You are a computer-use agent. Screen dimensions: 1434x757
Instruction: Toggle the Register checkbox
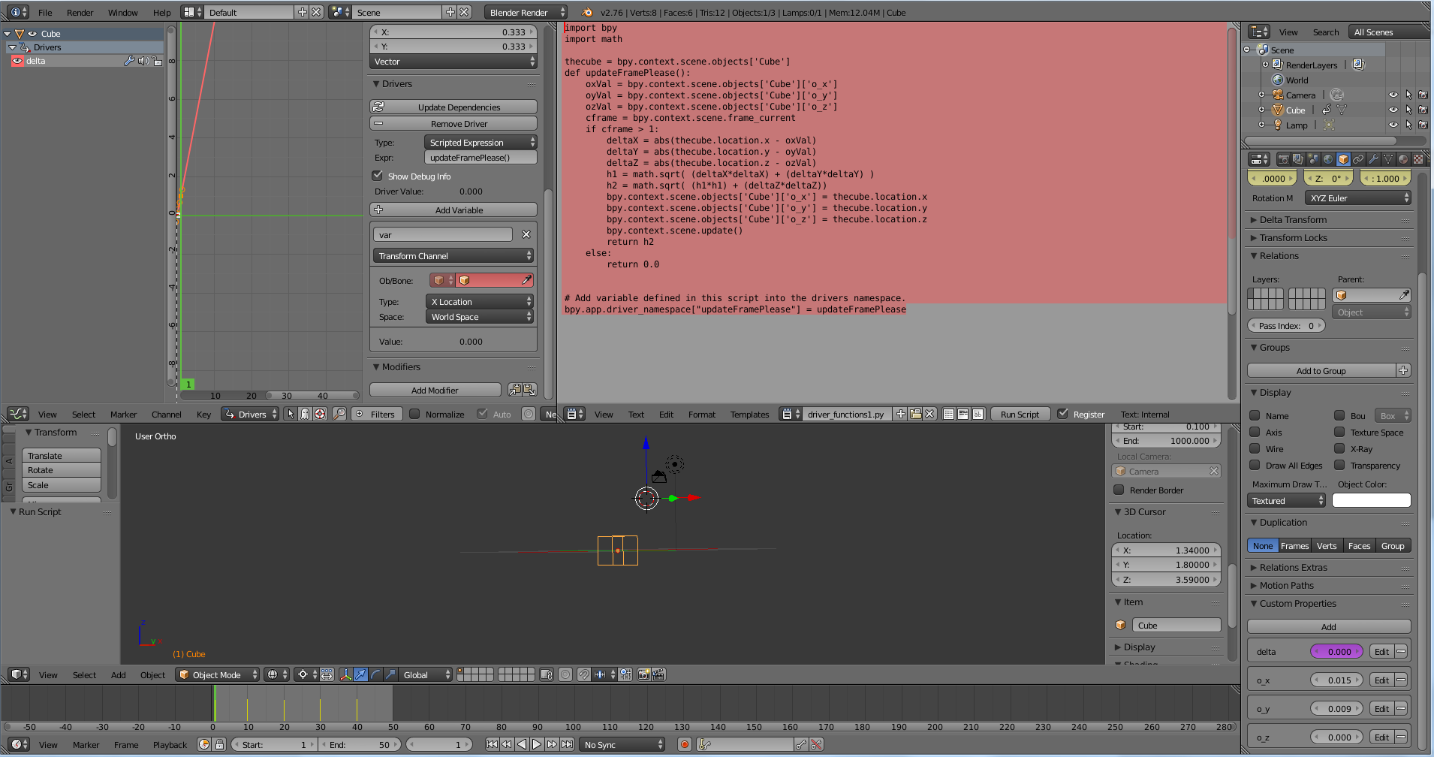tap(1062, 414)
